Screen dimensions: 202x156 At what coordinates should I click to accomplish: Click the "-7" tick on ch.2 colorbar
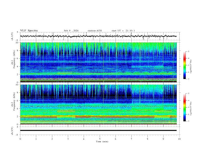(x=188, y=121)
